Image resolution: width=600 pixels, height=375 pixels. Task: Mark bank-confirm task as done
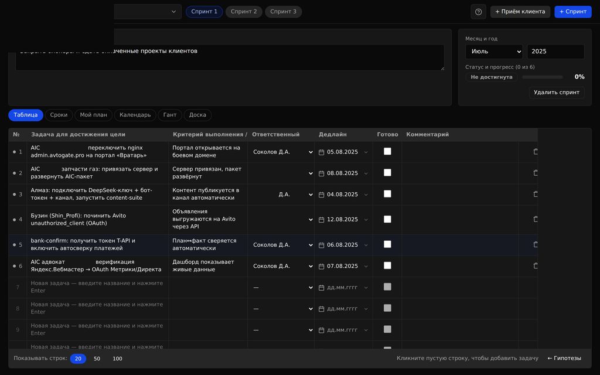tap(387, 244)
